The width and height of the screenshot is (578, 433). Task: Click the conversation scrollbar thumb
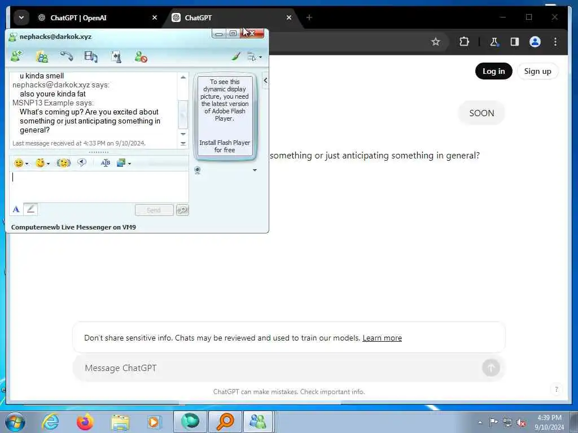point(183,114)
